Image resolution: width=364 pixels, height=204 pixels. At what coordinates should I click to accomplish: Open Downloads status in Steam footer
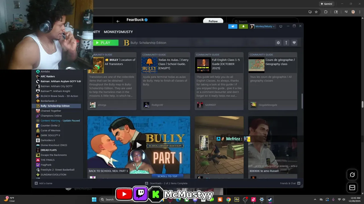pyautogui.click(x=166, y=183)
